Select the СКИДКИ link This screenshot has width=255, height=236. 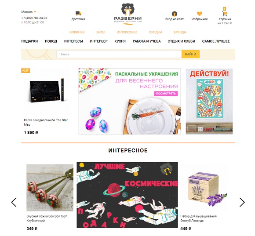tap(156, 32)
